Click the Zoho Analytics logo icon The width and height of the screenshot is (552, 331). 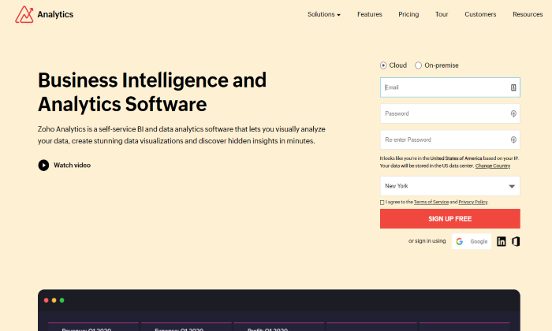24,14
